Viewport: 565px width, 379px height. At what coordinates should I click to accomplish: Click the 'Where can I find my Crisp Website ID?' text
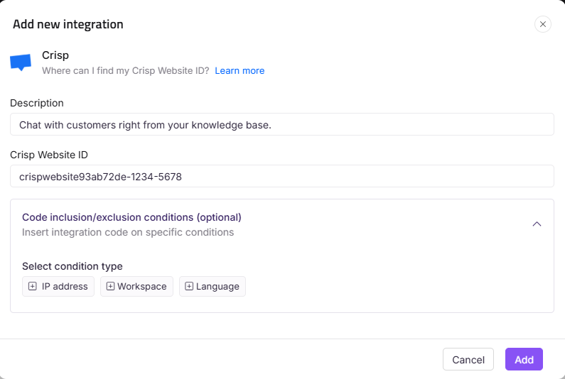(x=125, y=70)
